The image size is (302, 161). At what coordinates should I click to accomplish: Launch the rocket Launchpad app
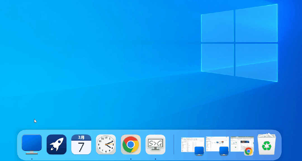[x=56, y=144]
